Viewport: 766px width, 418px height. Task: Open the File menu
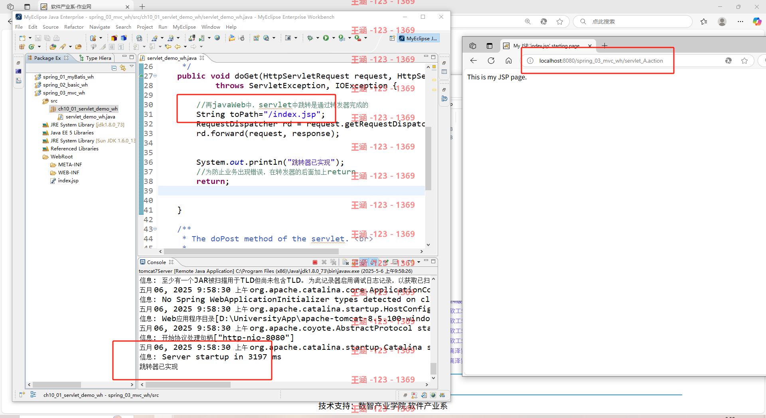click(x=19, y=27)
